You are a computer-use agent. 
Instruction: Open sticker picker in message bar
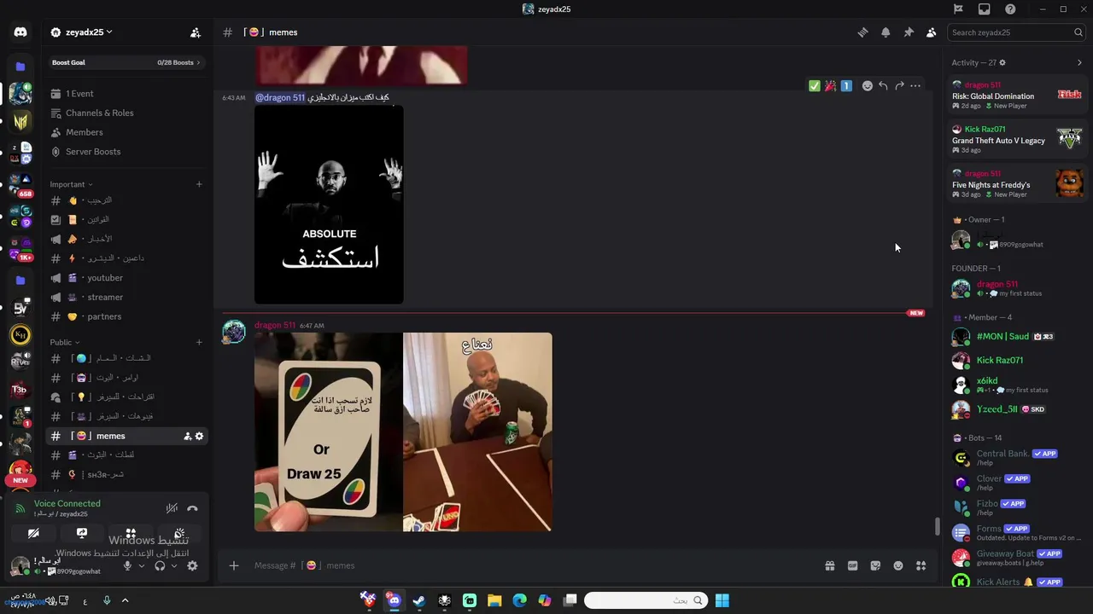875,565
